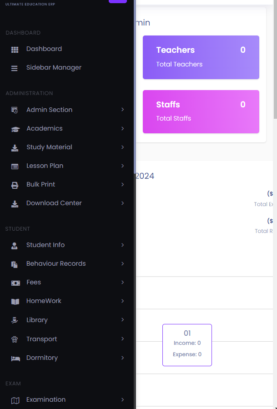277x409 pixels.
Task: Click the Sidebar Manager hamburger icon
Action: tap(15, 68)
